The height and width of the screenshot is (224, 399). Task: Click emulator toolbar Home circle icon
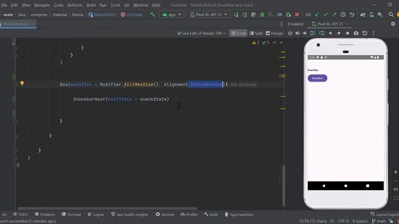point(339,33)
